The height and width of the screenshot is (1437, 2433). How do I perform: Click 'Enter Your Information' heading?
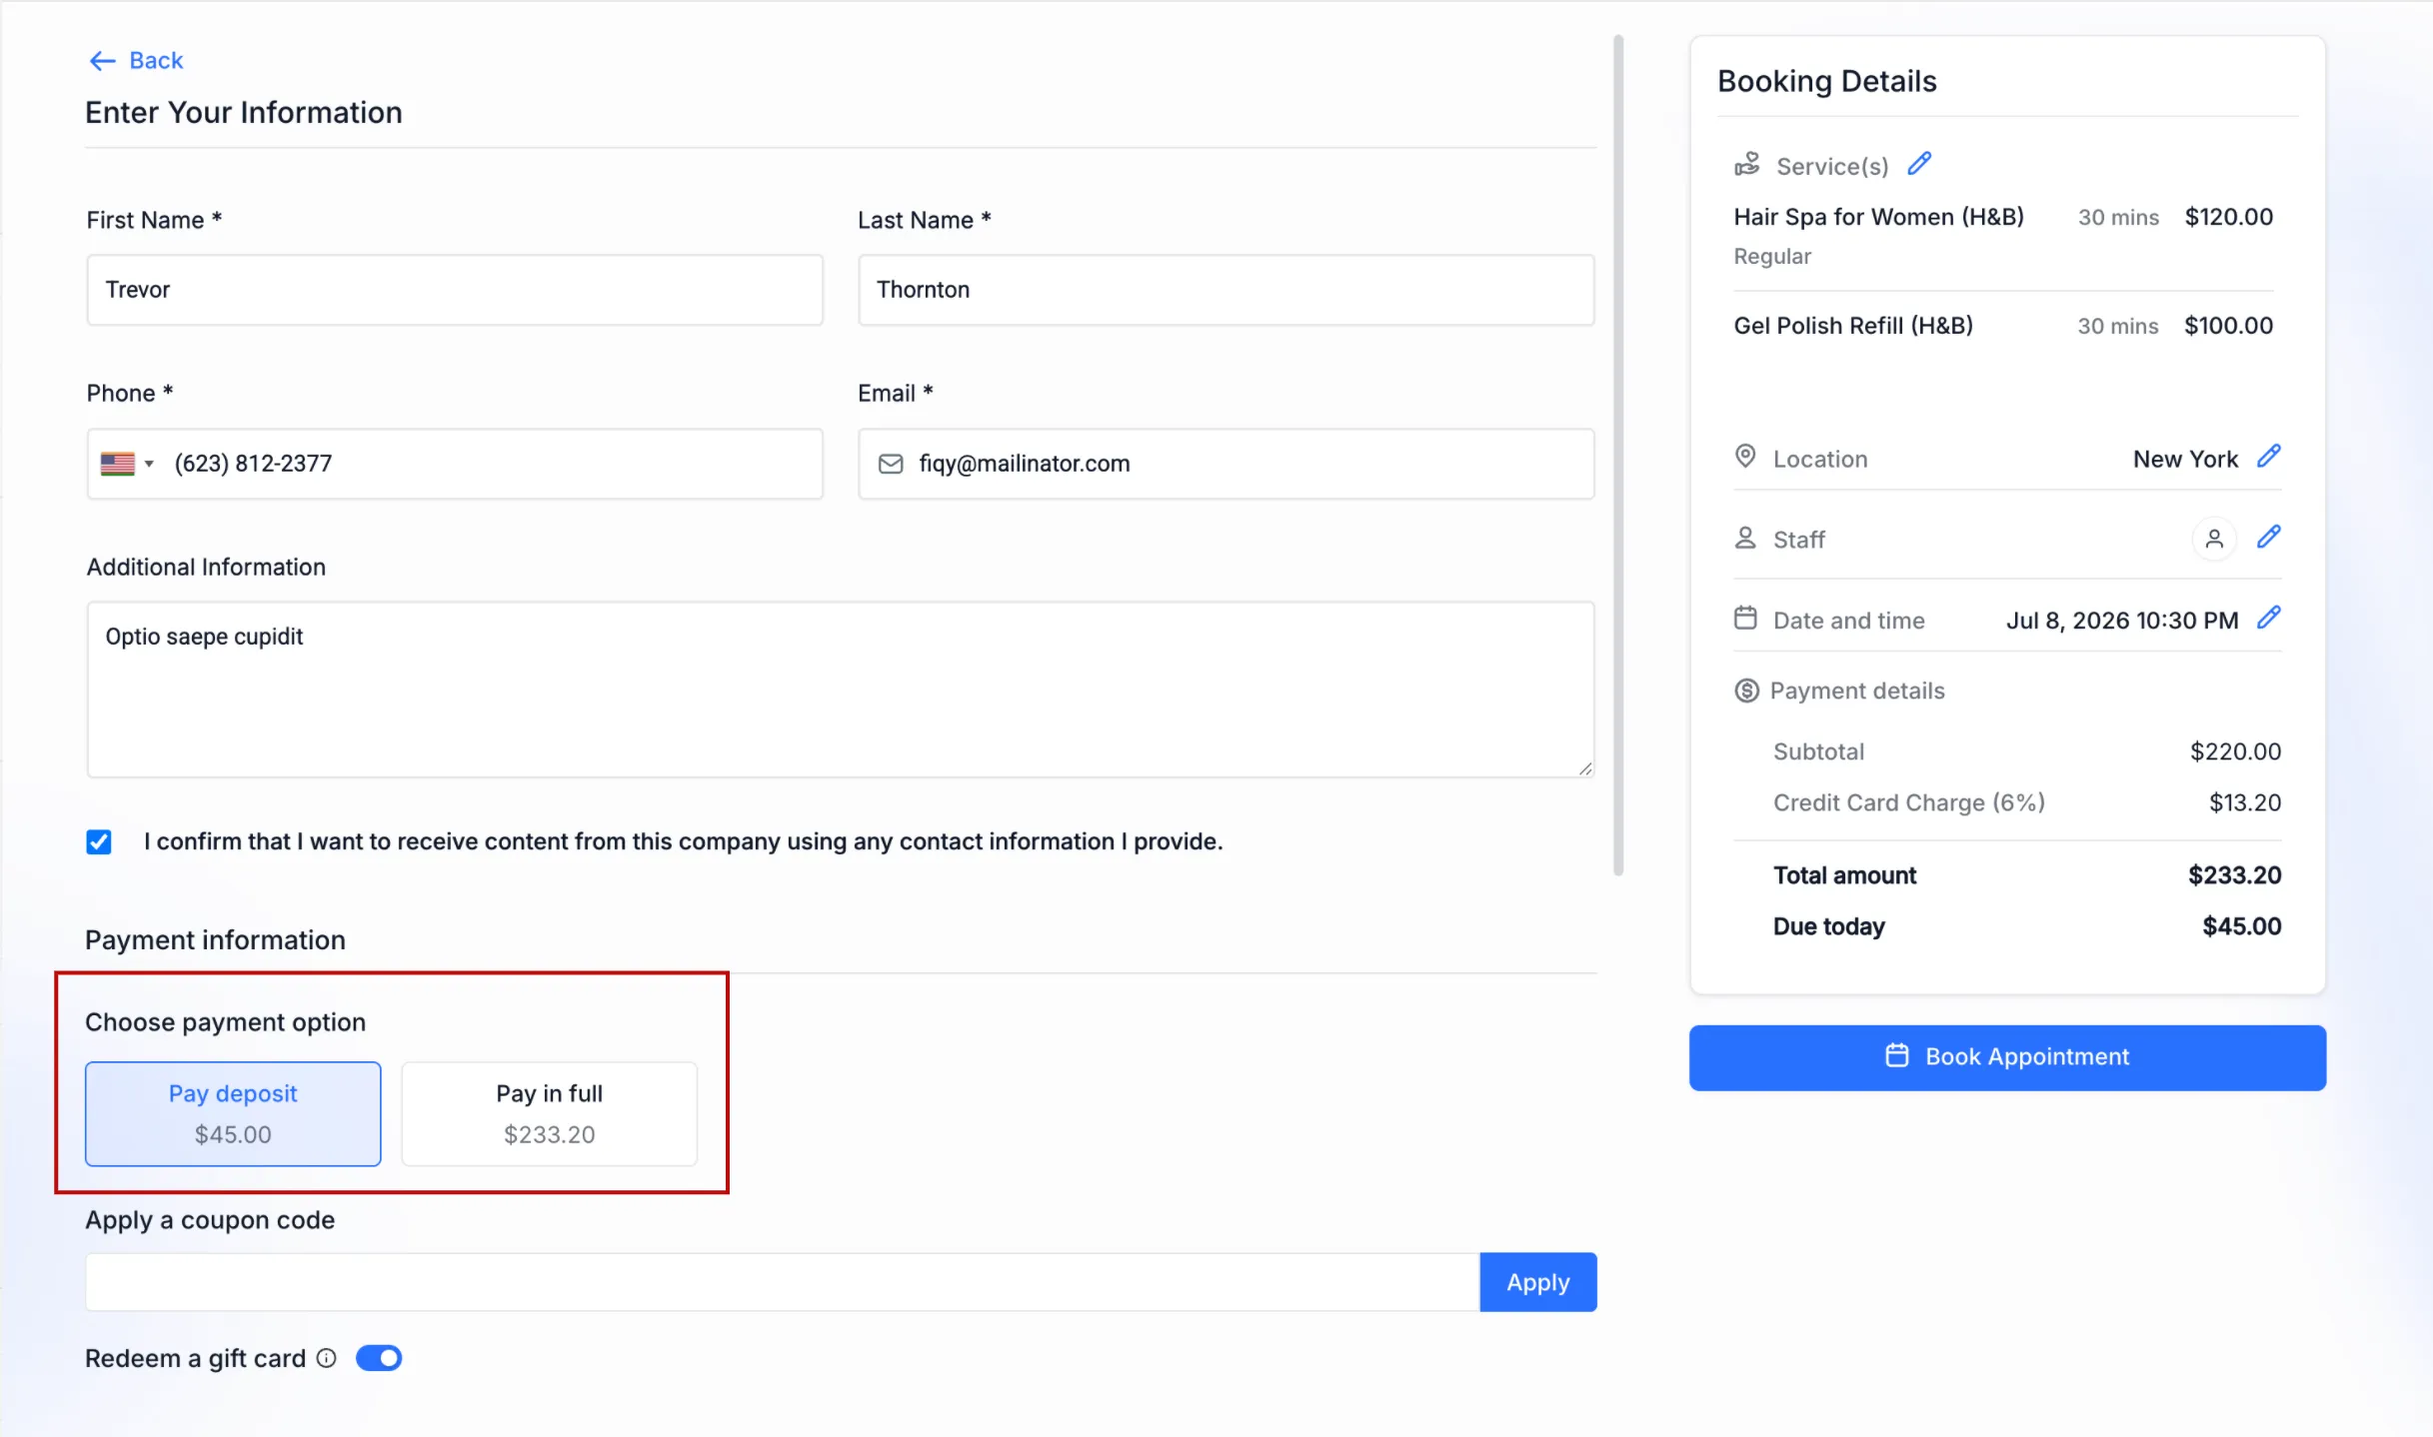244,113
